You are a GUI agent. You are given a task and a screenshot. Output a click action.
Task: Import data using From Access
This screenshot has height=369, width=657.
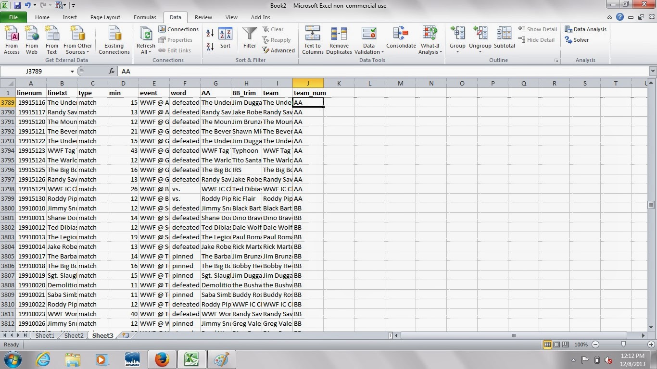tap(12, 40)
